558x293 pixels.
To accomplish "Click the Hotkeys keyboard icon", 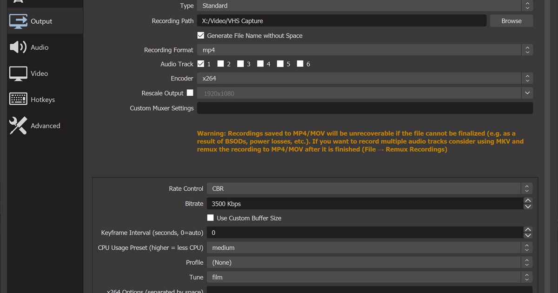I will pyautogui.click(x=18, y=100).
